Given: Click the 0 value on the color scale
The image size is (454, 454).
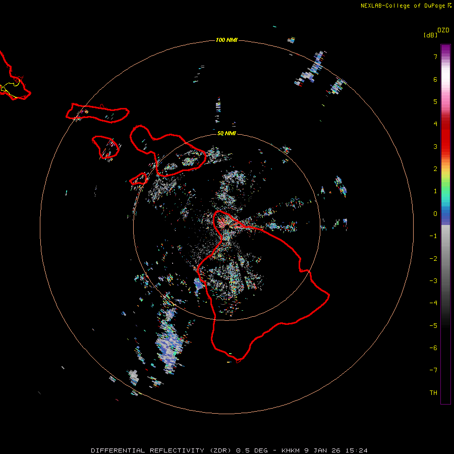Looking at the screenshot, I should [x=435, y=214].
